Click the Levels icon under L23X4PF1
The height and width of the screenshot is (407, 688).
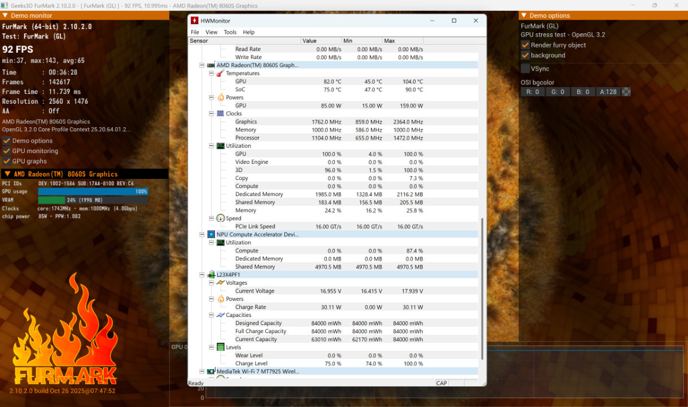click(x=220, y=347)
